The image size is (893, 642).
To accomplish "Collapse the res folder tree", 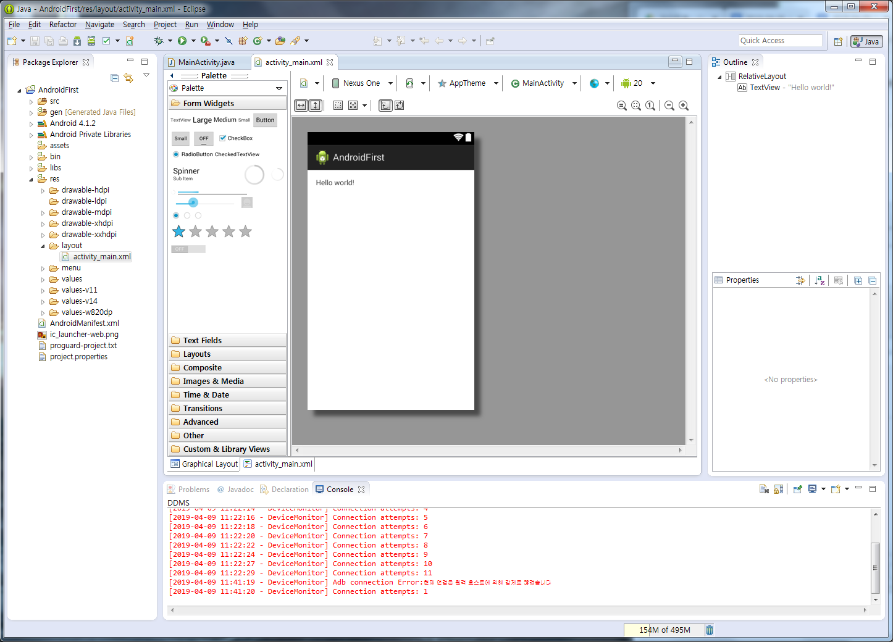I will click(31, 179).
